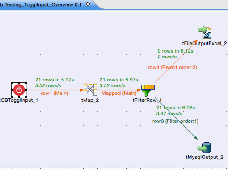Switch to the Testing_TogglInput_Overview 0.1 tab
Screen dimensions: 228x170
41,4
